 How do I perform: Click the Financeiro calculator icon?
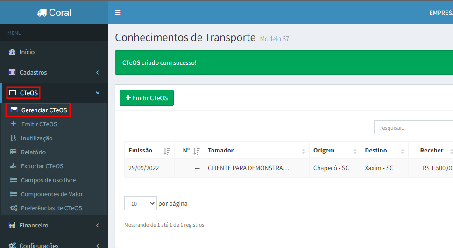[13, 226]
